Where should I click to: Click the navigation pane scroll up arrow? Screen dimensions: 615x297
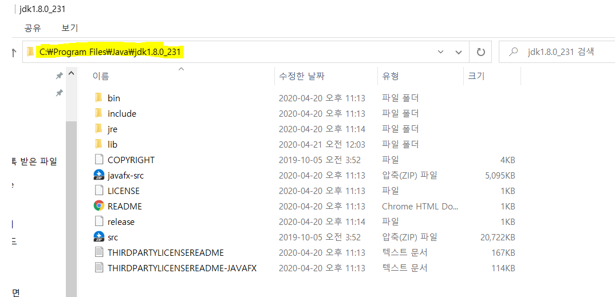point(71,73)
